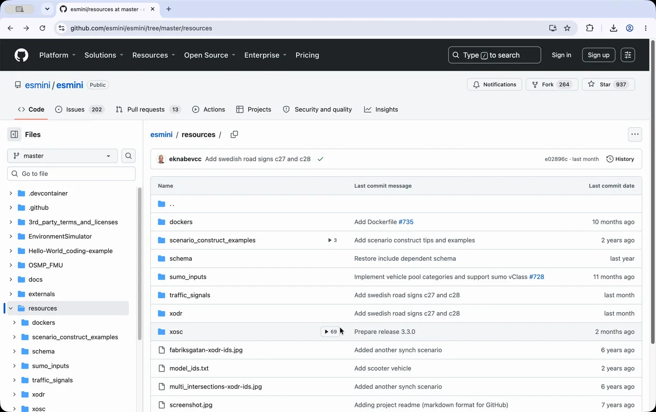Click the Notifications button
This screenshot has width=656, height=412.
pyautogui.click(x=494, y=84)
